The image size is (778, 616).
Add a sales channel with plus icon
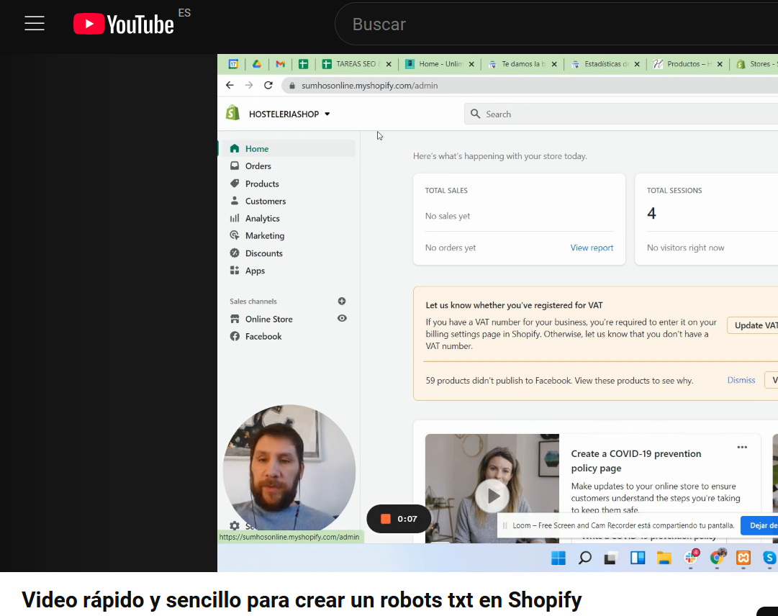click(342, 301)
